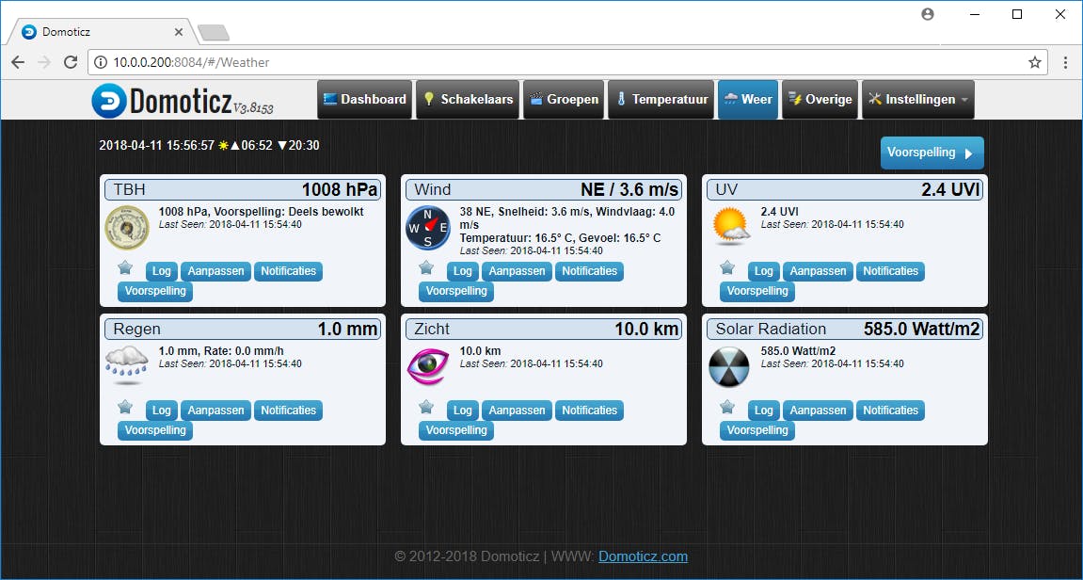
Task: Reload the page with refresh icon
Action: coord(71,62)
